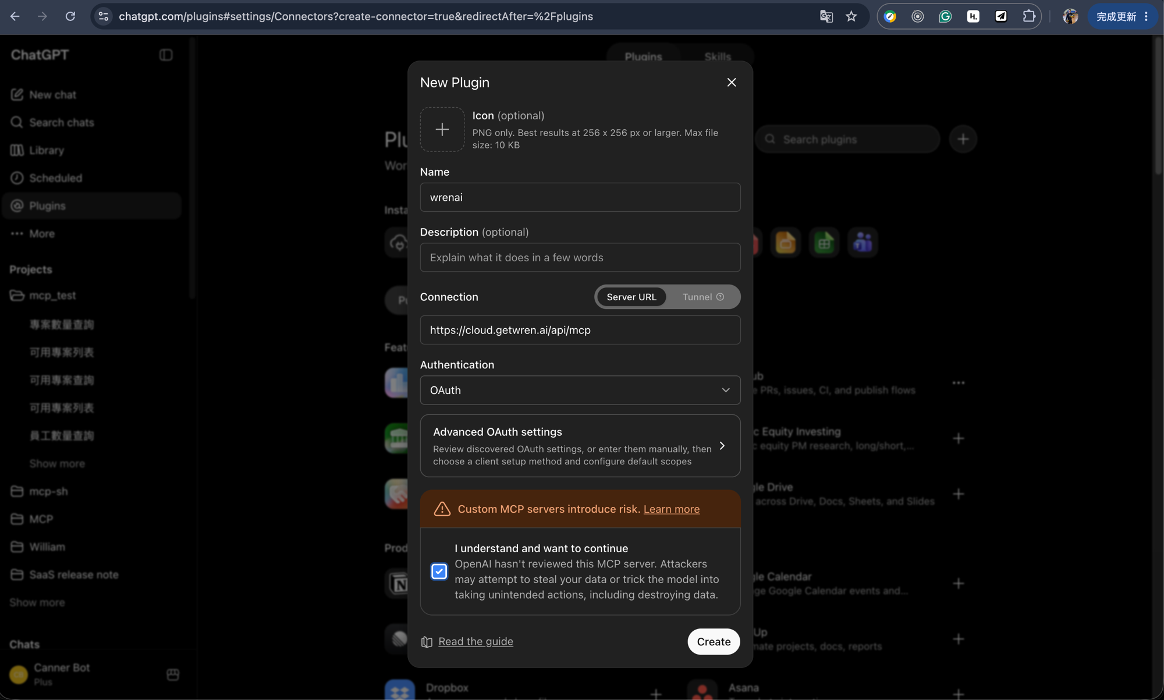
Task: Open the Chrome profile avatar
Action: pyautogui.click(x=1070, y=16)
